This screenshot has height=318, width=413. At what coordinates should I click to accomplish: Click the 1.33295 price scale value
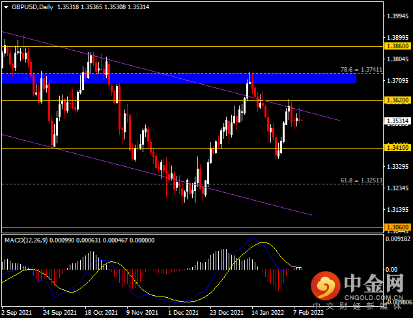point(397,167)
